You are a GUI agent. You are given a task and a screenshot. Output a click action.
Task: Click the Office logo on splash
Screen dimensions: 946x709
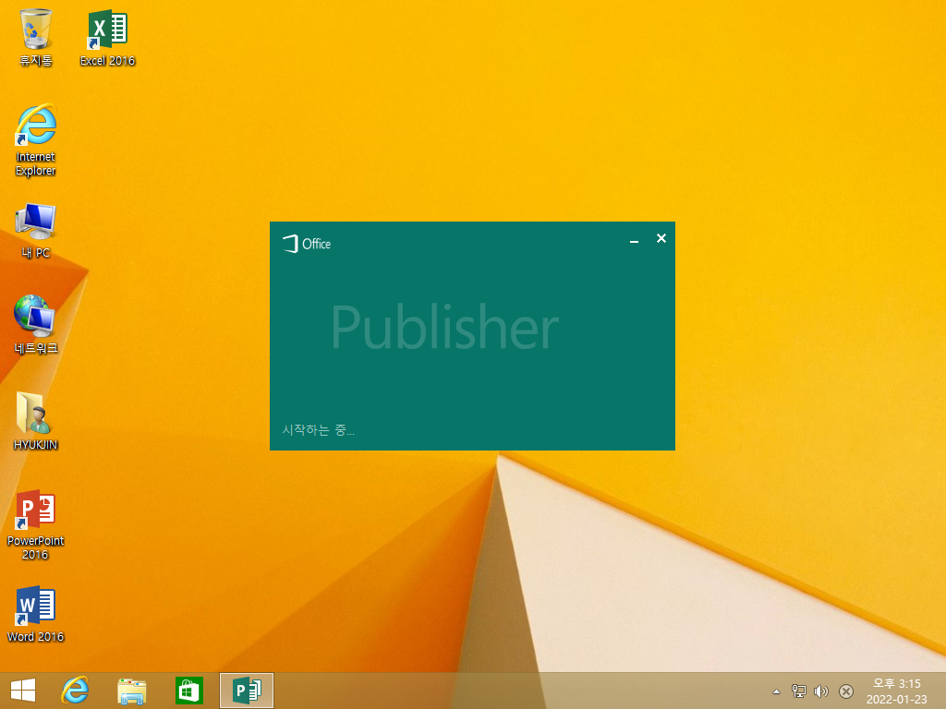tap(307, 244)
